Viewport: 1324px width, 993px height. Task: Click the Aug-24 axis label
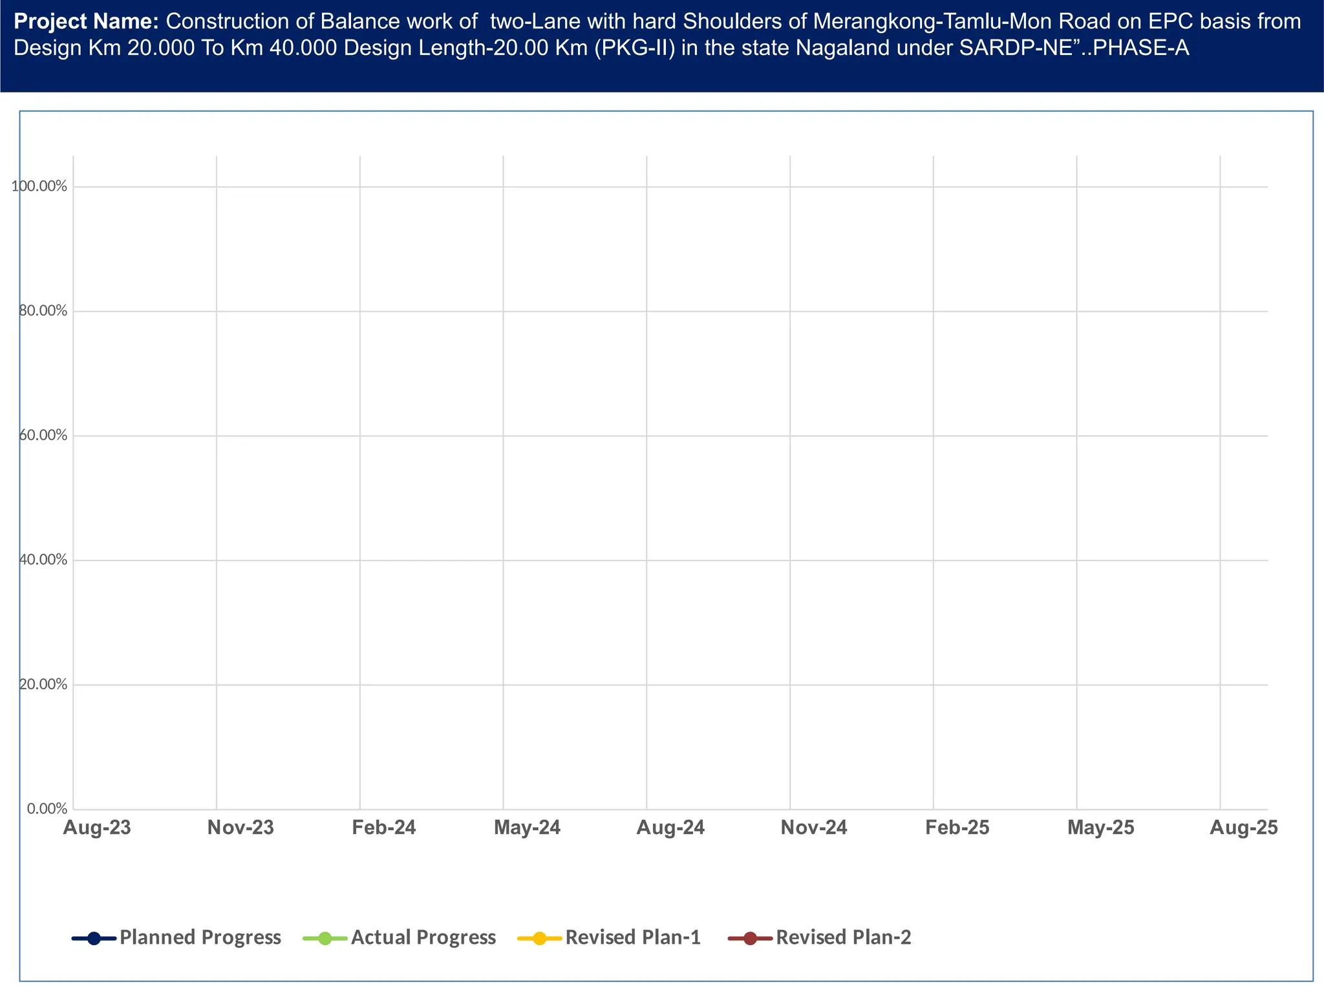[670, 828]
